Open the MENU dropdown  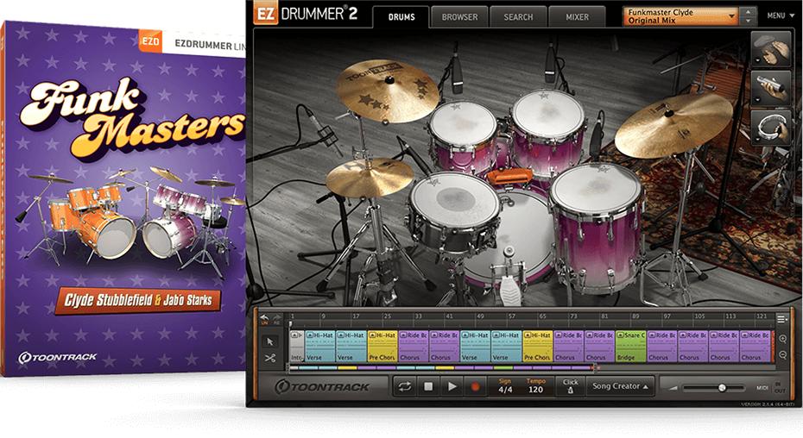(779, 16)
